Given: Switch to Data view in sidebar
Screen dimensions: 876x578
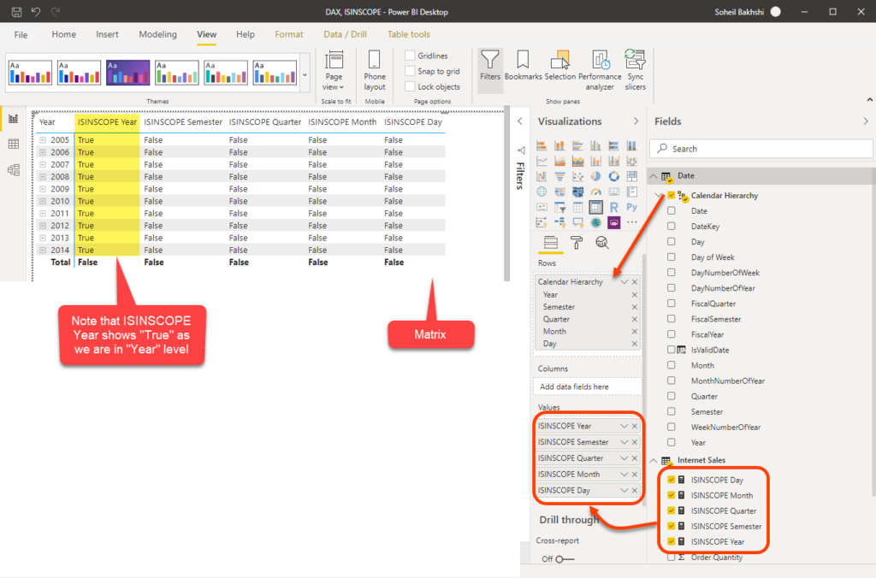Looking at the screenshot, I should 14,144.
